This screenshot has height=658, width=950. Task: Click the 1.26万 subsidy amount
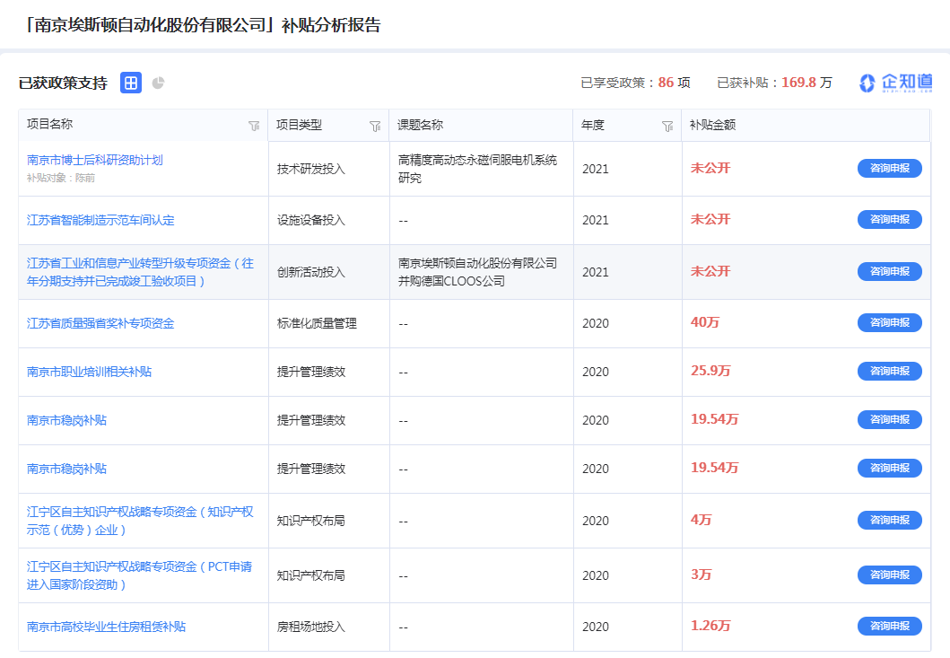(x=710, y=626)
